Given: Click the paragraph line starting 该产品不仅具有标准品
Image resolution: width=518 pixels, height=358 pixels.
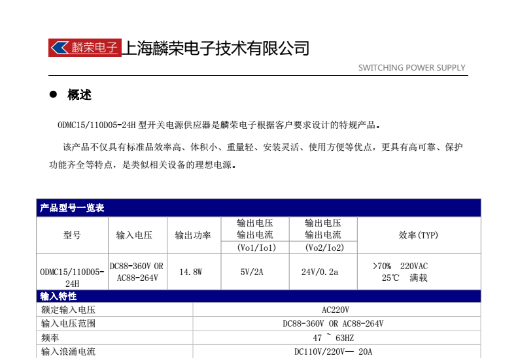Looking at the screenshot, I should click(263, 147).
